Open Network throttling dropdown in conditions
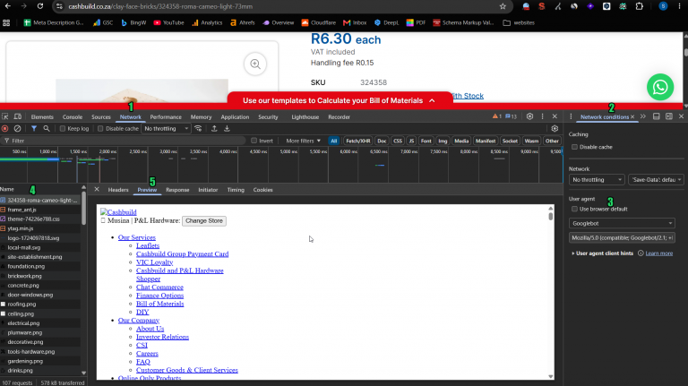The image size is (688, 386). [597, 180]
